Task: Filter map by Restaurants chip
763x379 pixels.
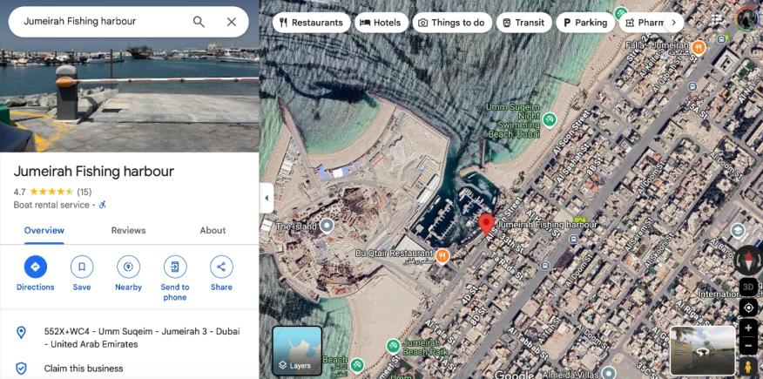Action: pos(311,23)
